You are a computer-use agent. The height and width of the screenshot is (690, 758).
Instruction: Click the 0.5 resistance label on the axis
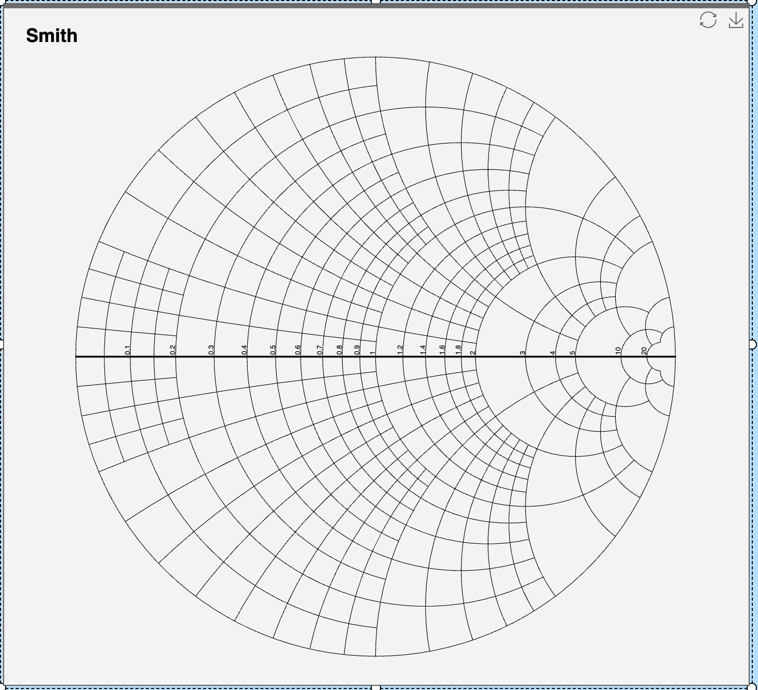click(x=272, y=349)
